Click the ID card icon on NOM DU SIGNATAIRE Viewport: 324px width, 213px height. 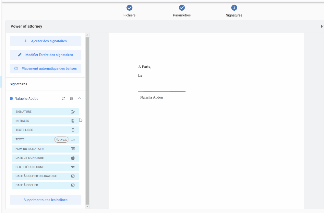coord(73,149)
